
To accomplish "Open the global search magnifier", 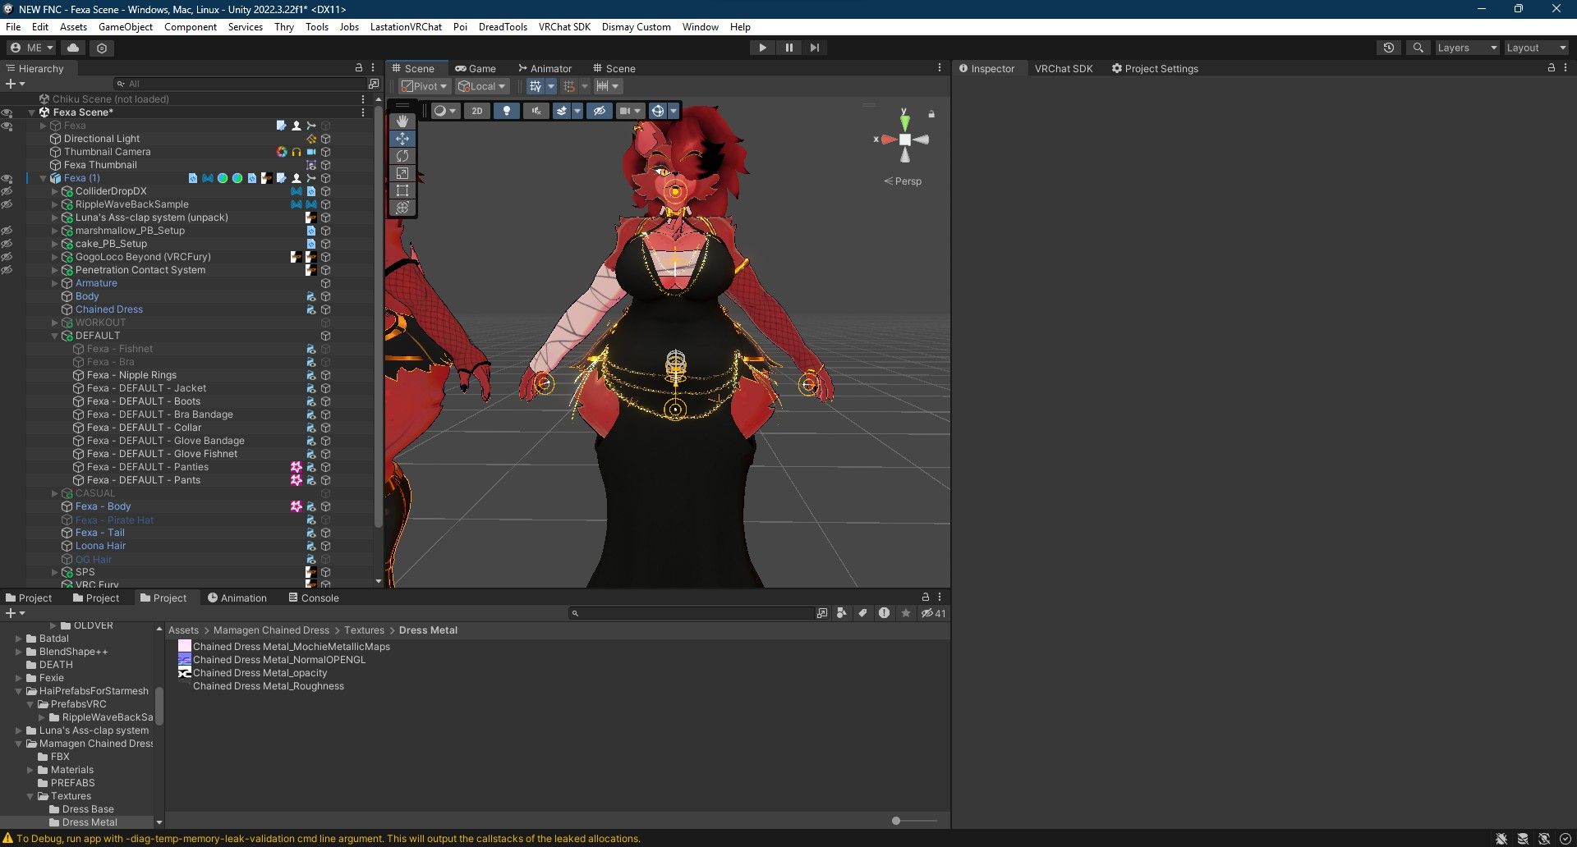I will (x=1418, y=48).
